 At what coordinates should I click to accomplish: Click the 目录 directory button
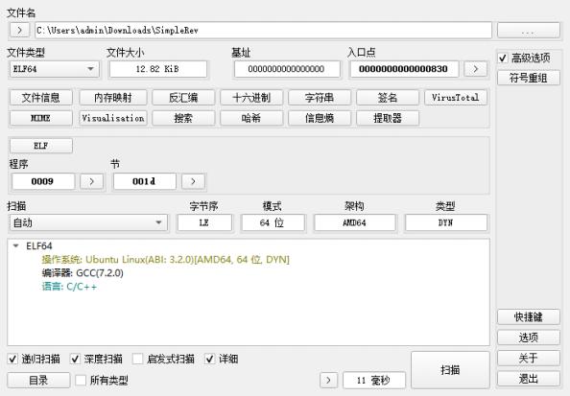(x=38, y=380)
